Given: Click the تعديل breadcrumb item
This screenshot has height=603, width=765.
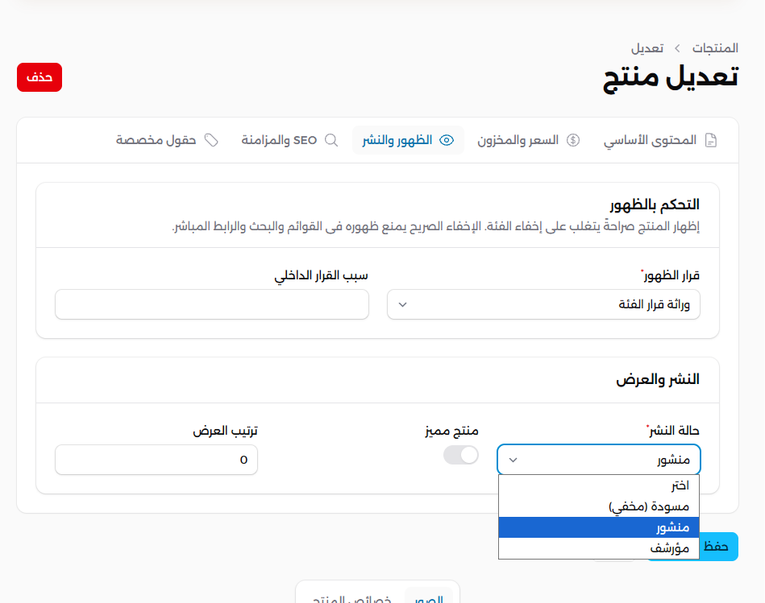Looking at the screenshot, I should tap(647, 48).
